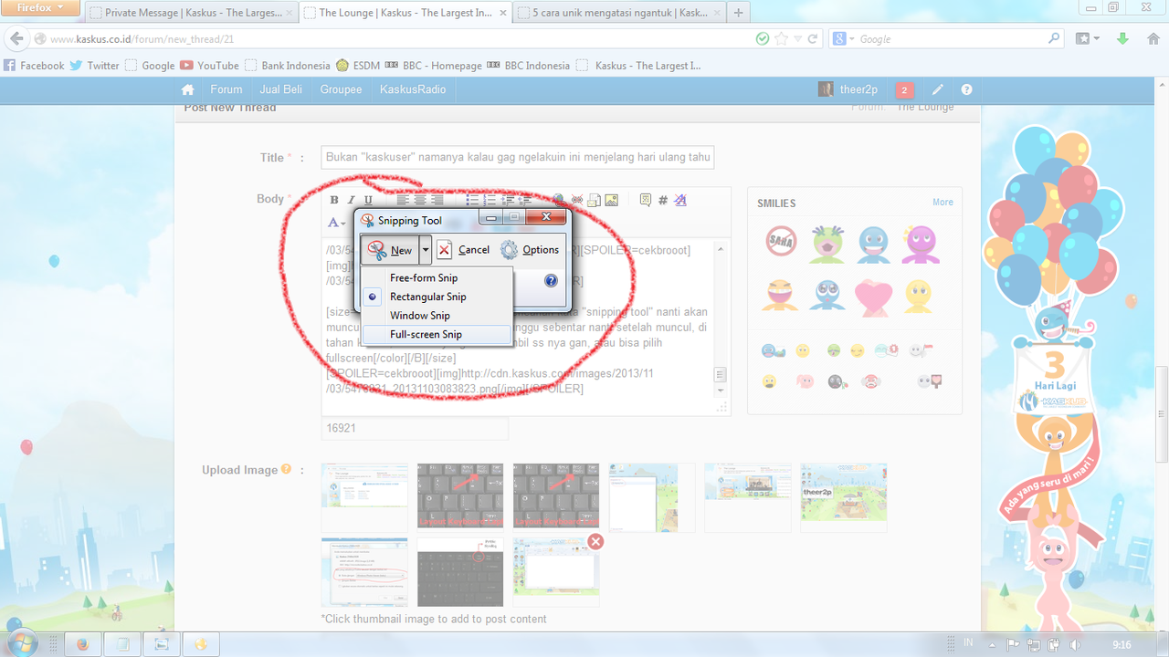Click the browser back button

[x=16, y=39]
